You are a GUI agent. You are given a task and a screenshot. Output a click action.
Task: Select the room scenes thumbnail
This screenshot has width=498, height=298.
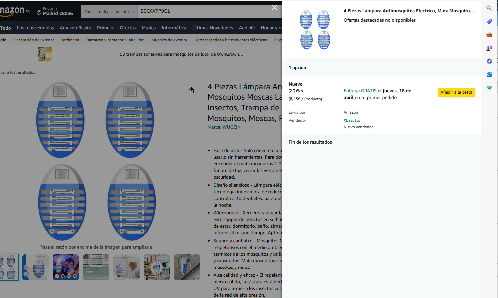pyautogui.click(x=156, y=267)
